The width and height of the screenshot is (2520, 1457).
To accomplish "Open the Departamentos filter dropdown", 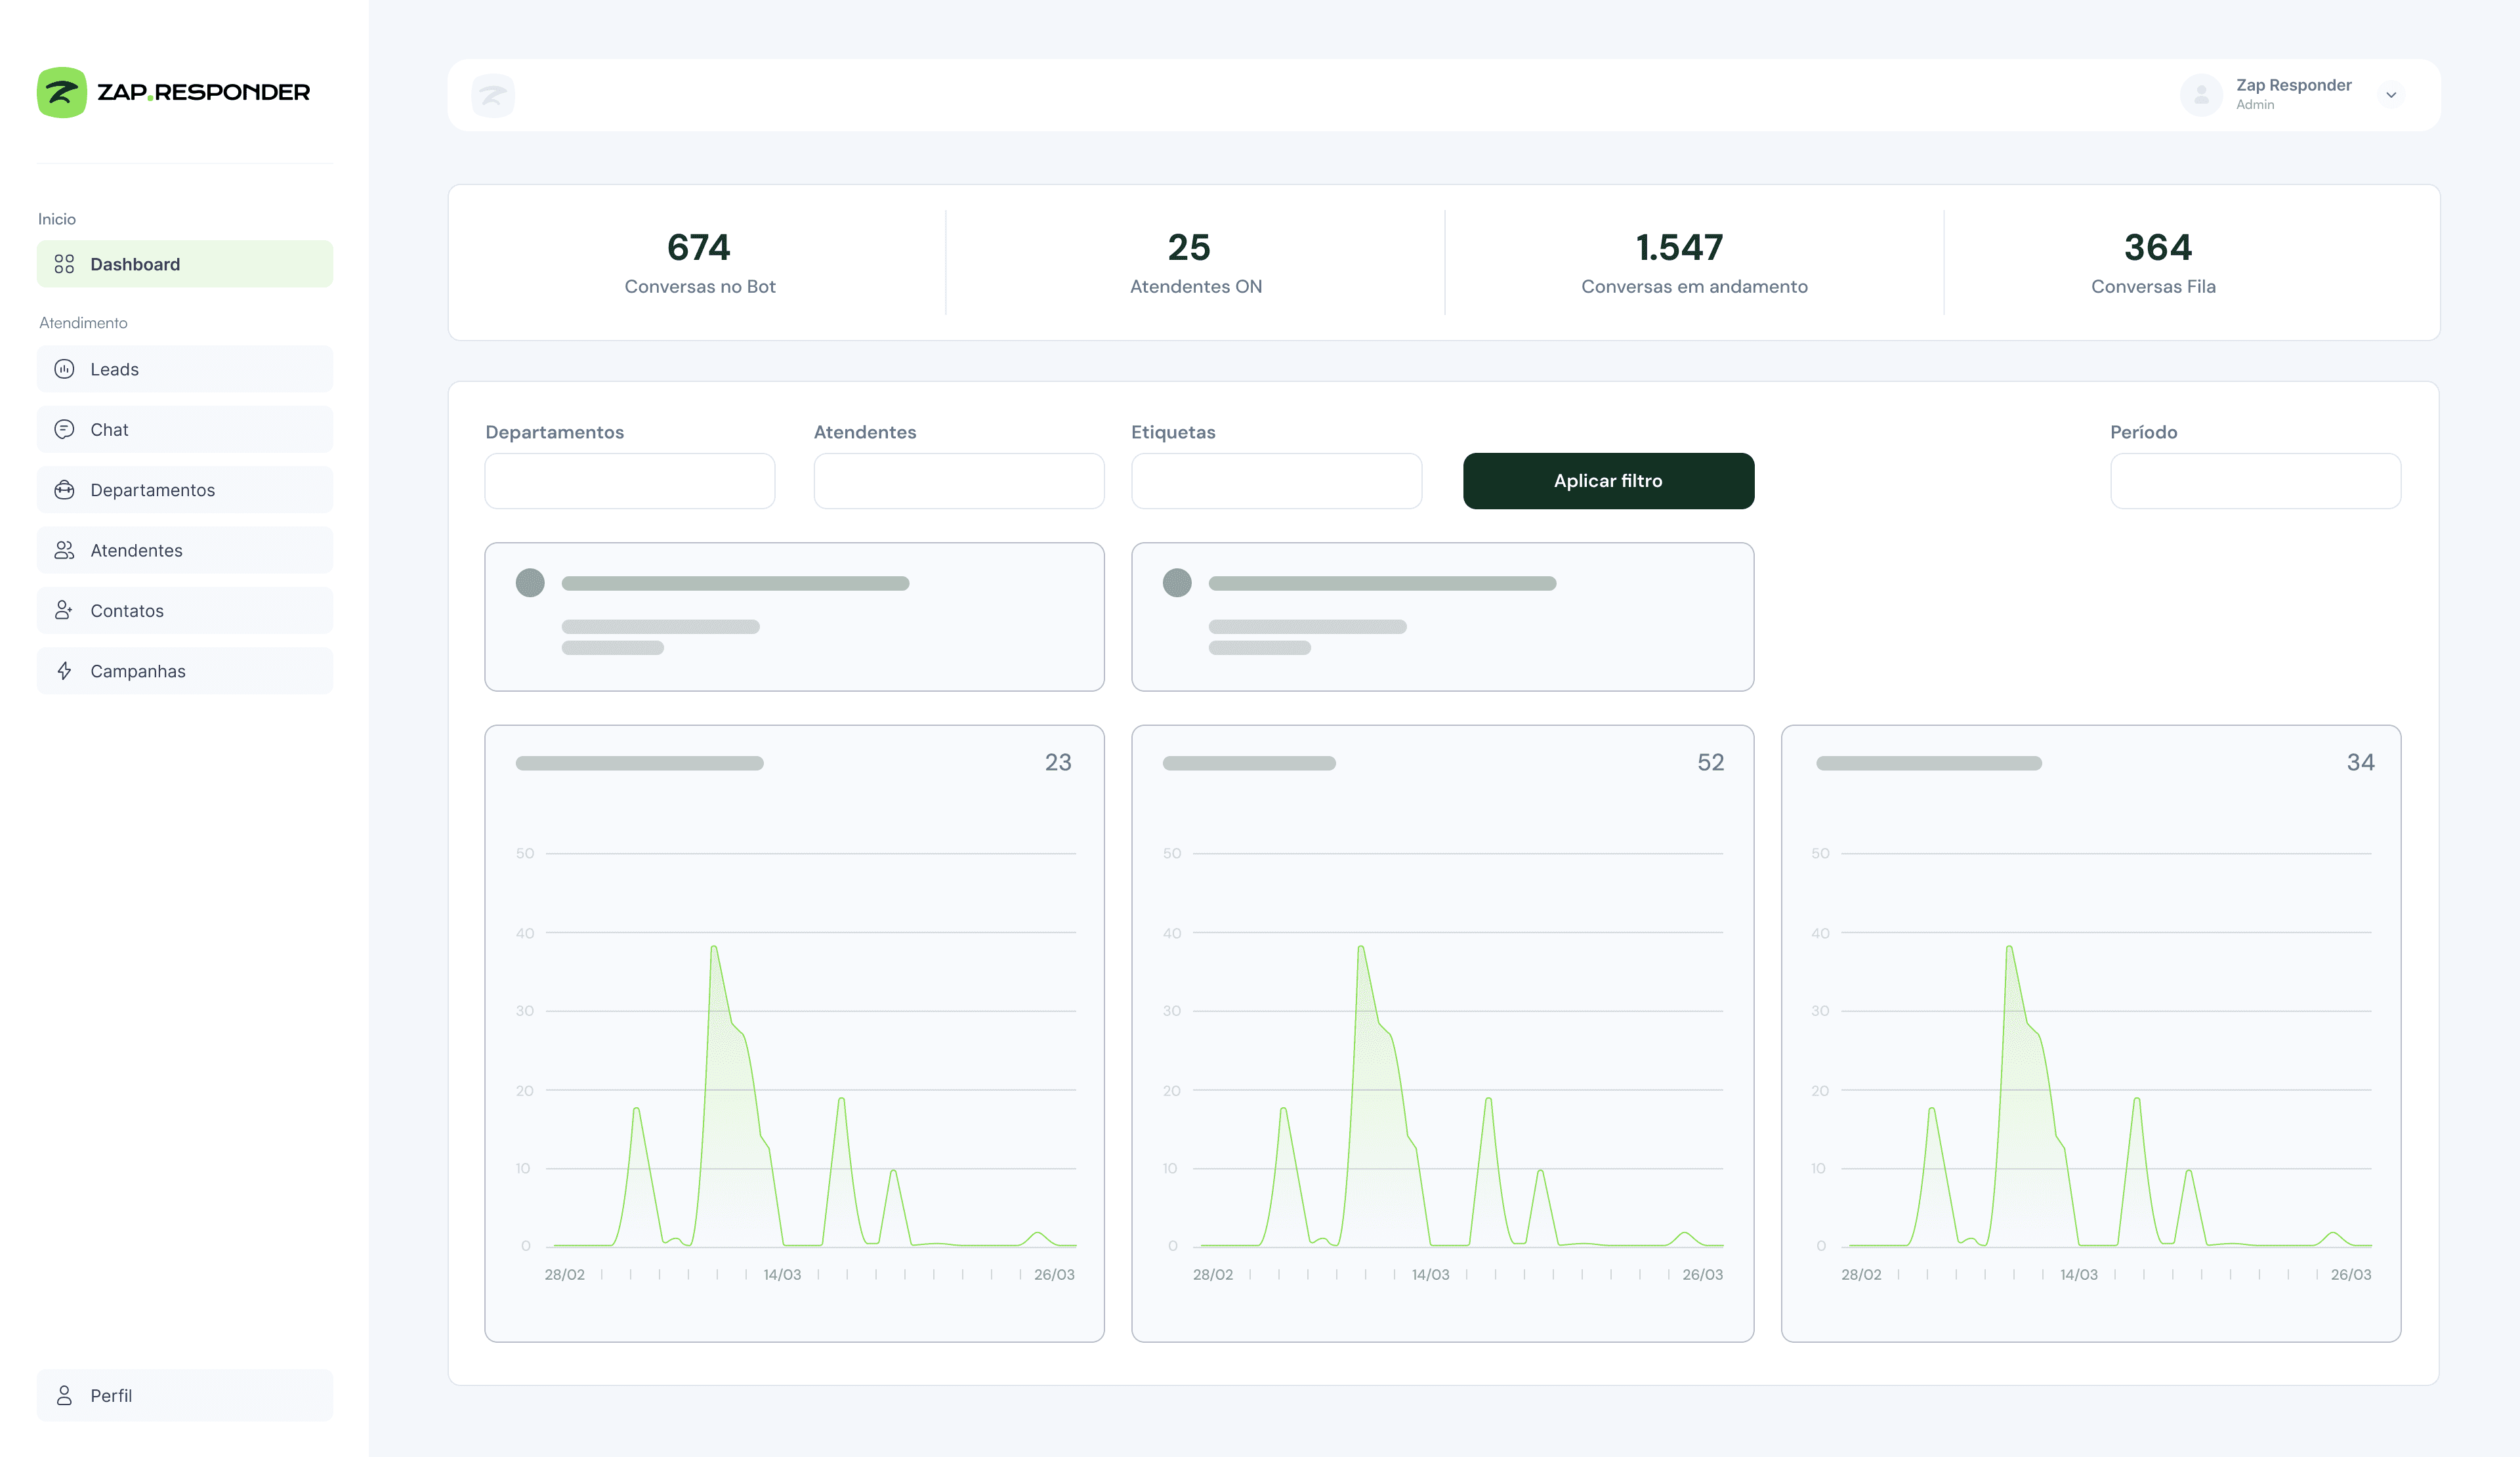I will point(629,481).
